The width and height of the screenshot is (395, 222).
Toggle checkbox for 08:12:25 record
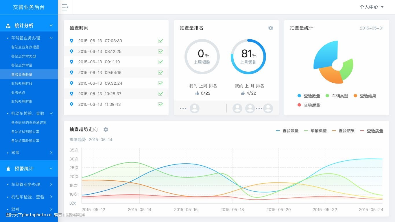pyautogui.click(x=160, y=51)
